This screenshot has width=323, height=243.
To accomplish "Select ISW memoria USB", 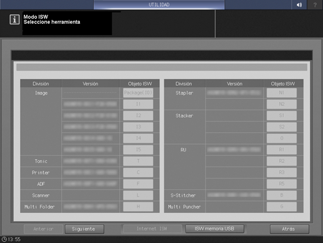I will (x=214, y=229).
